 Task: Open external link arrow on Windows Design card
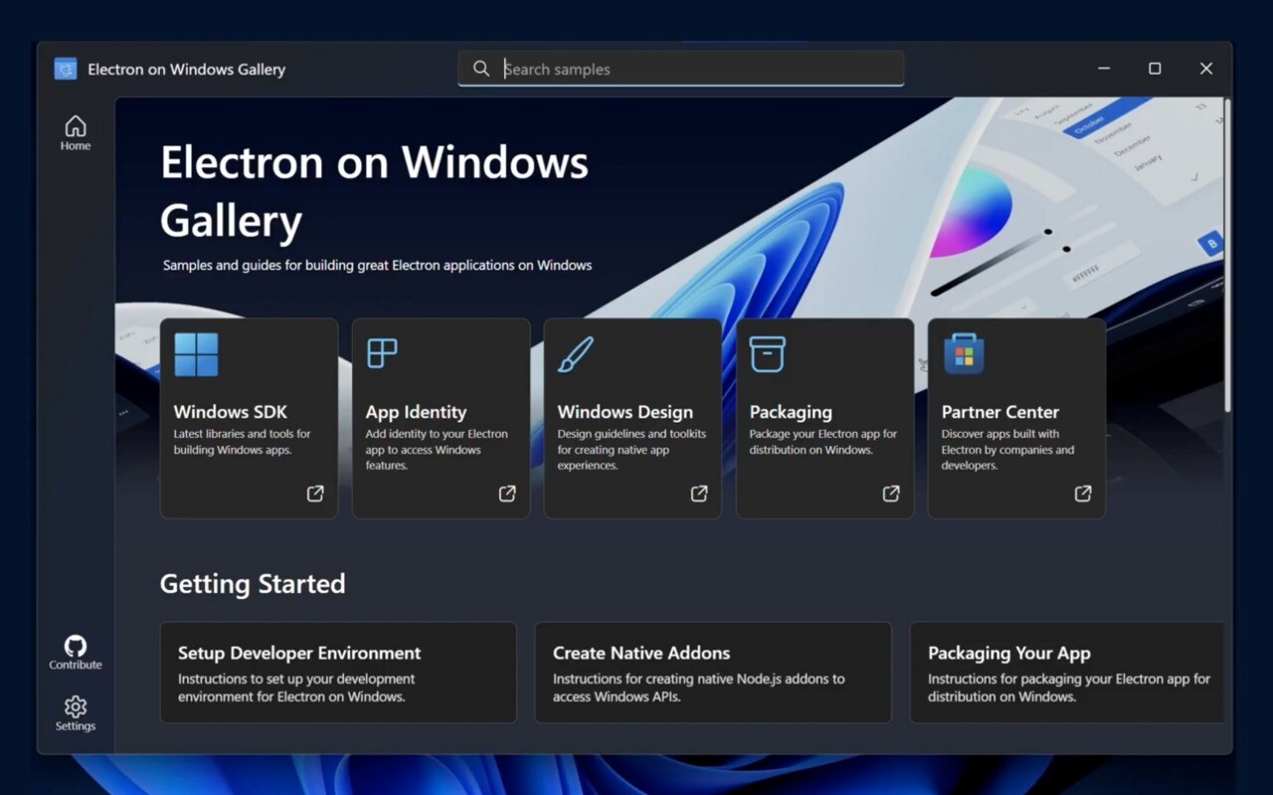[x=699, y=494]
